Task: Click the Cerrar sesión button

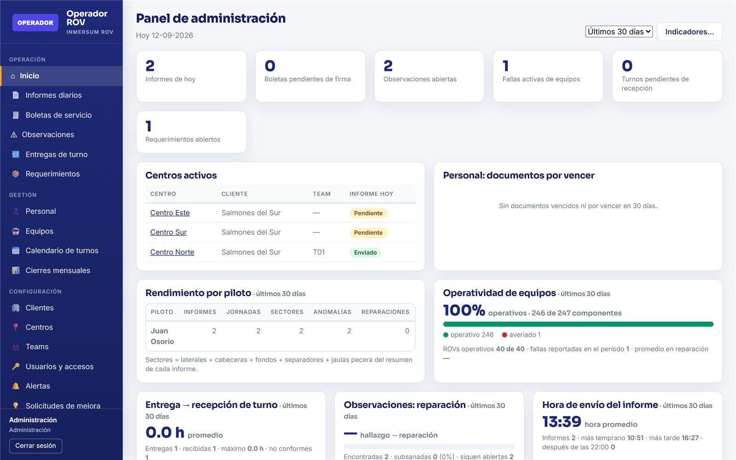Action: click(35, 446)
